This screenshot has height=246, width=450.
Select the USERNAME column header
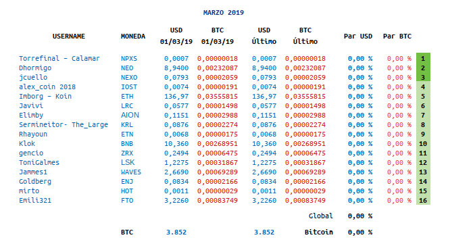tap(69, 36)
